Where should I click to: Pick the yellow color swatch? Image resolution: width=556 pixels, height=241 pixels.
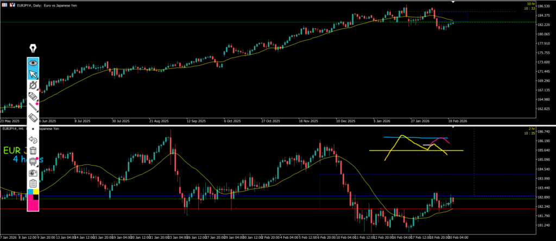36,192
